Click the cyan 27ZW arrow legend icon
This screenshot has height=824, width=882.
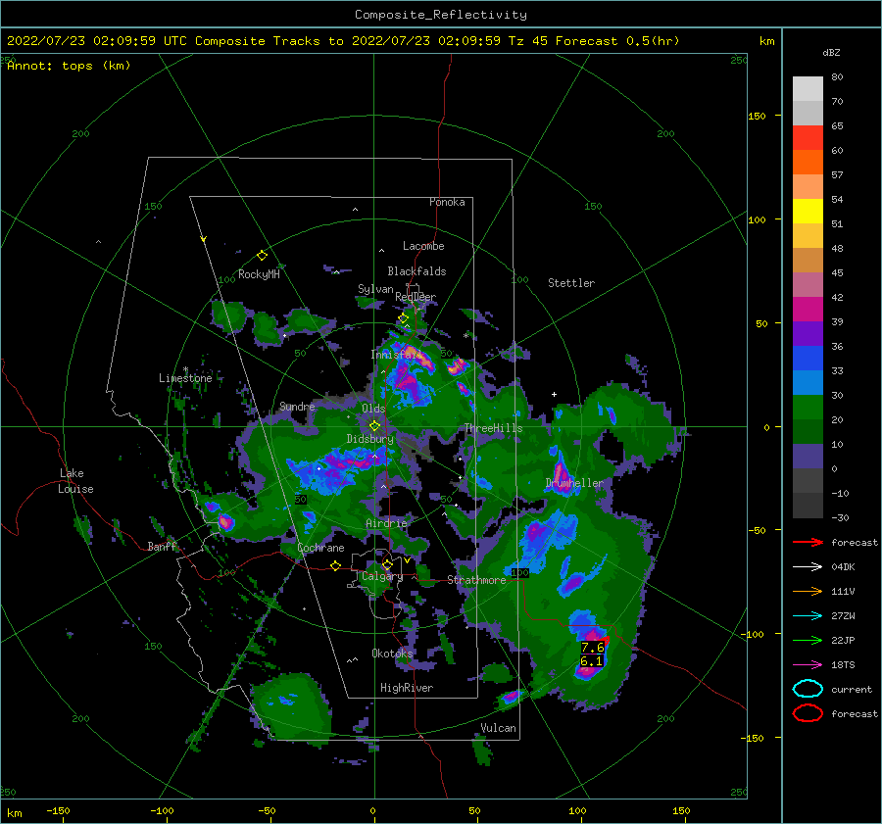(808, 615)
